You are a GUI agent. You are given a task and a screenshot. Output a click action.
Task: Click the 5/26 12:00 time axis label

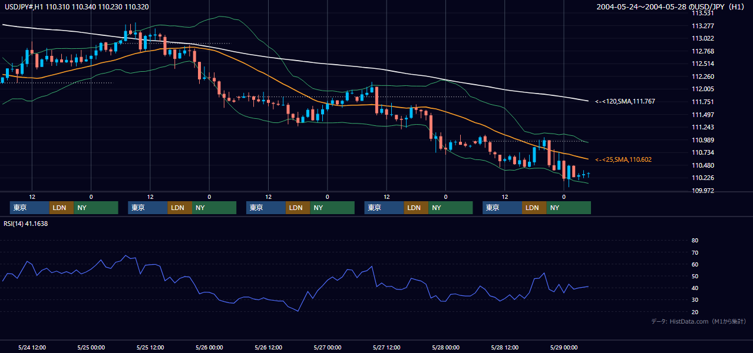269,347
